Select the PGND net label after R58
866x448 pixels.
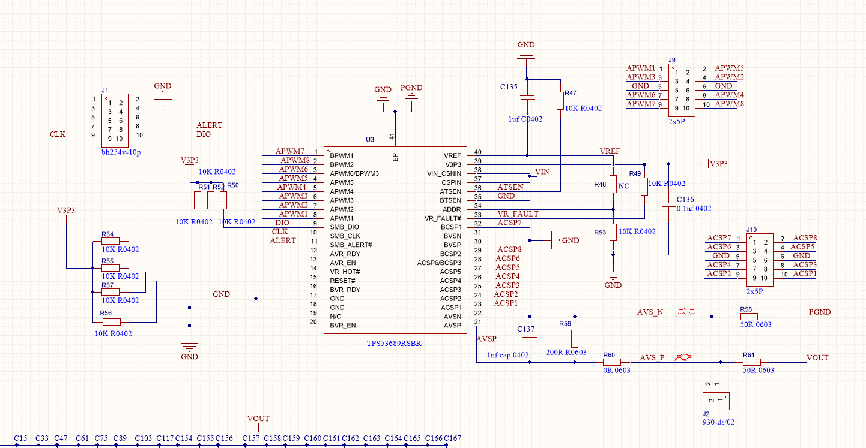(x=820, y=312)
